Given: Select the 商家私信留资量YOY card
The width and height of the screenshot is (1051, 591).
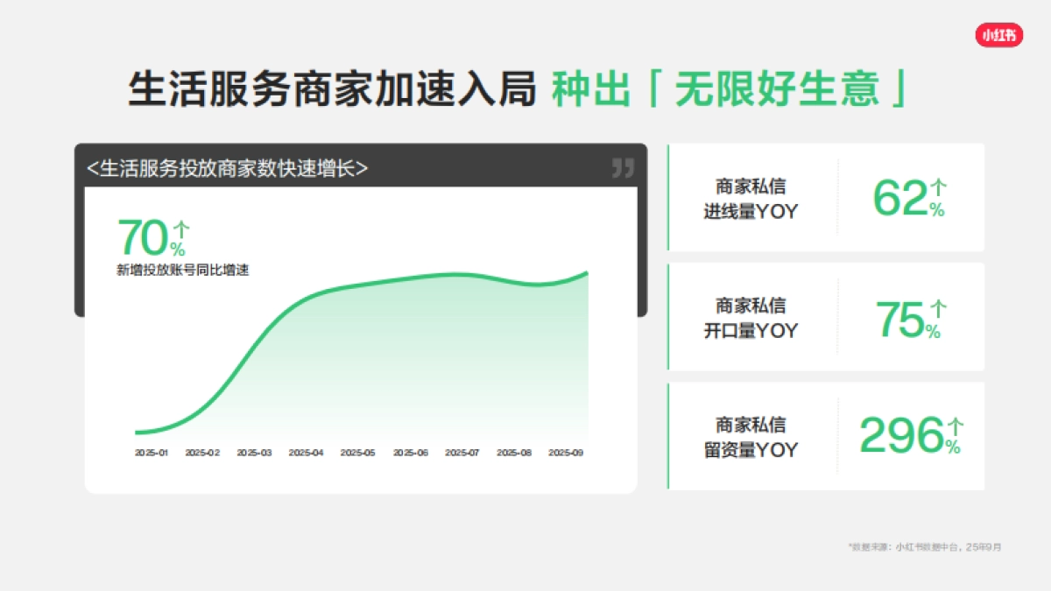Looking at the screenshot, I should coord(826,436).
